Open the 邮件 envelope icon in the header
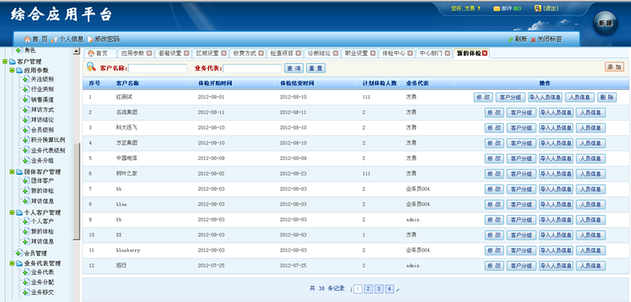Screen dimensions: 631x302 point(497,9)
